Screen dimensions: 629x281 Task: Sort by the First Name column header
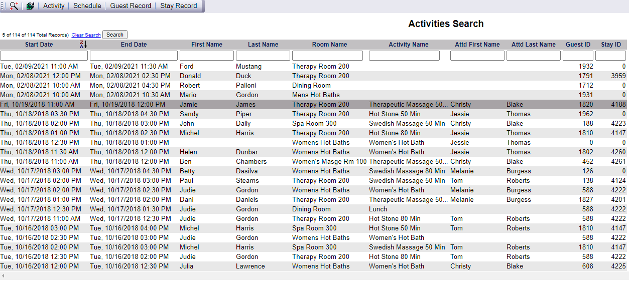tap(207, 45)
